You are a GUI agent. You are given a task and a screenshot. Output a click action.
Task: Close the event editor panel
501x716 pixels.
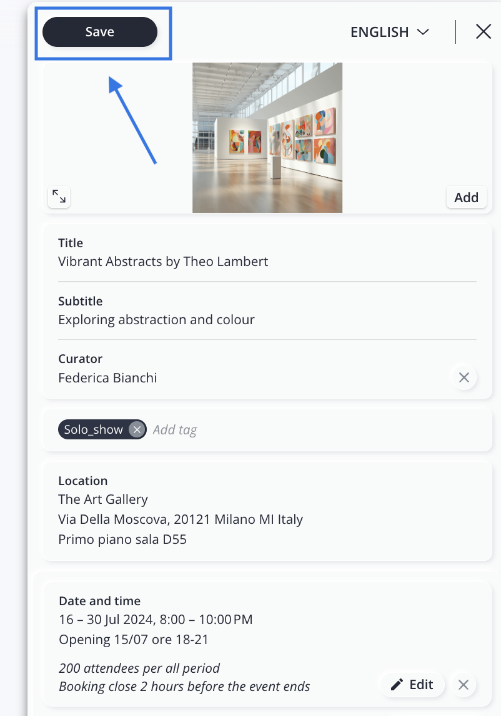(484, 32)
